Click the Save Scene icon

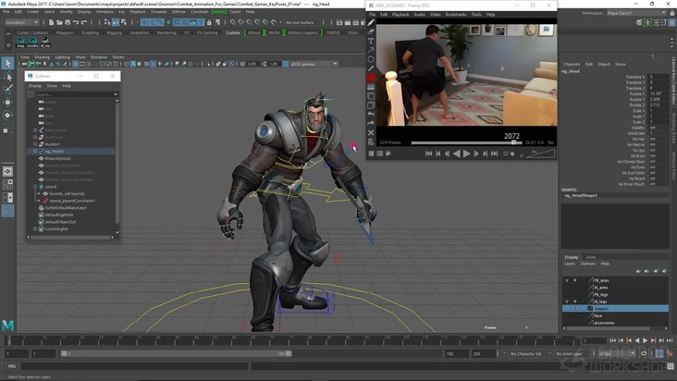(68, 22)
